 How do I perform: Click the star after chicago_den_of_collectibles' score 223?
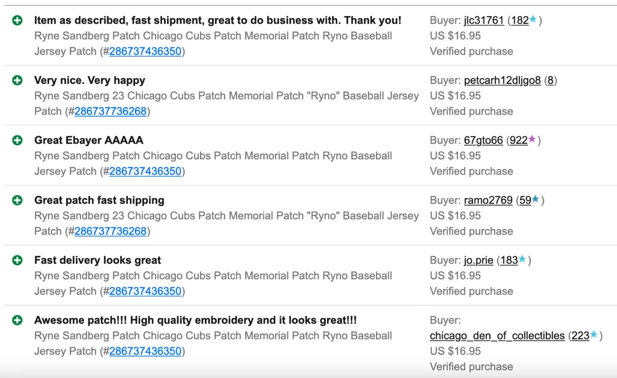[595, 335]
